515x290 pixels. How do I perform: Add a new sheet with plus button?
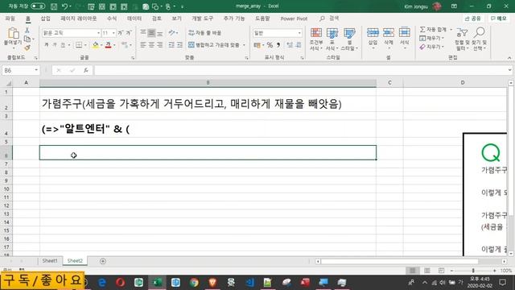[x=103, y=261]
